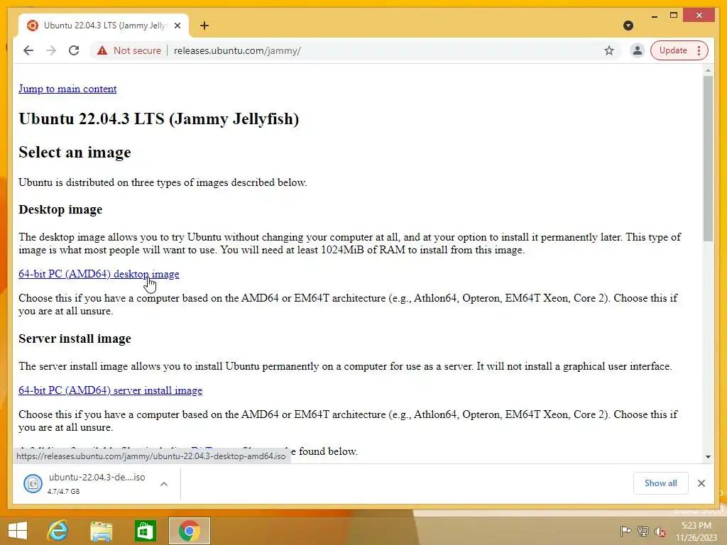Launch Internet Explorer from the taskbar
727x545 pixels.
pos(58,531)
